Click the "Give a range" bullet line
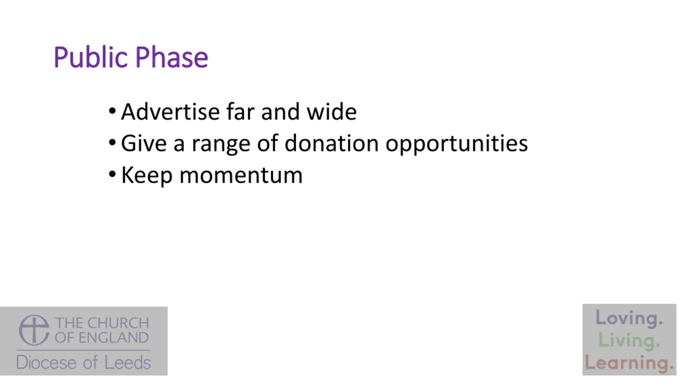 click(324, 143)
